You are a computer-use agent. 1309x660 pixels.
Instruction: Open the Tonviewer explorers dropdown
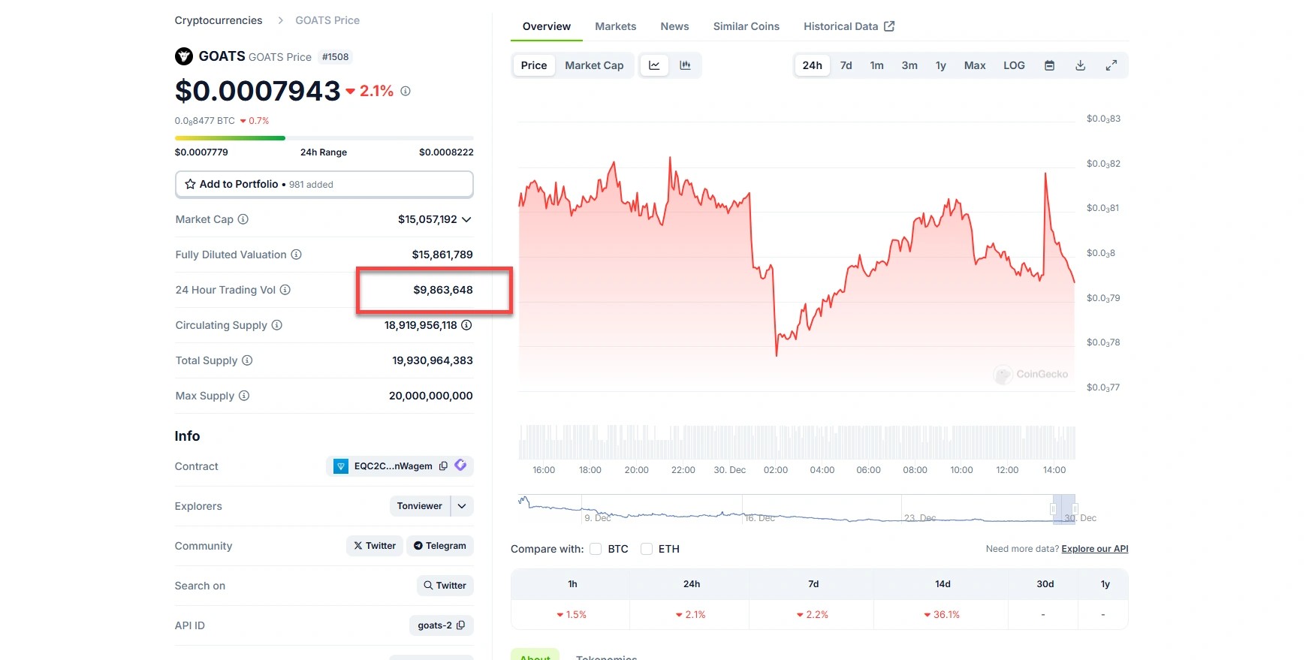(x=462, y=506)
